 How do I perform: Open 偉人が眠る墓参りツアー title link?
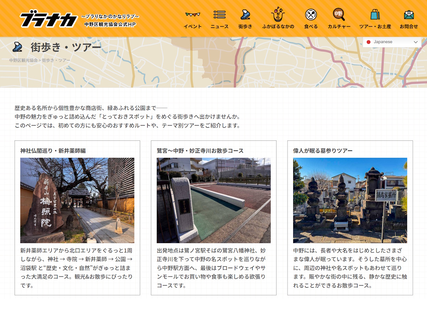(x=323, y=151)
